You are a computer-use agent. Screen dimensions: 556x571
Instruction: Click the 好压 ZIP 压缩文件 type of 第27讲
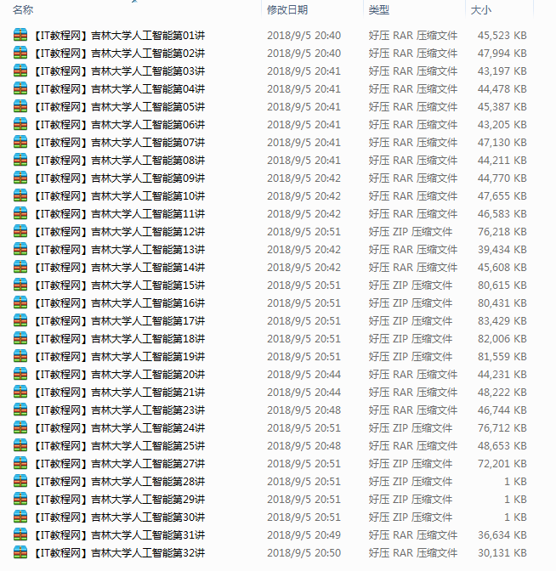tap(411, 464)
